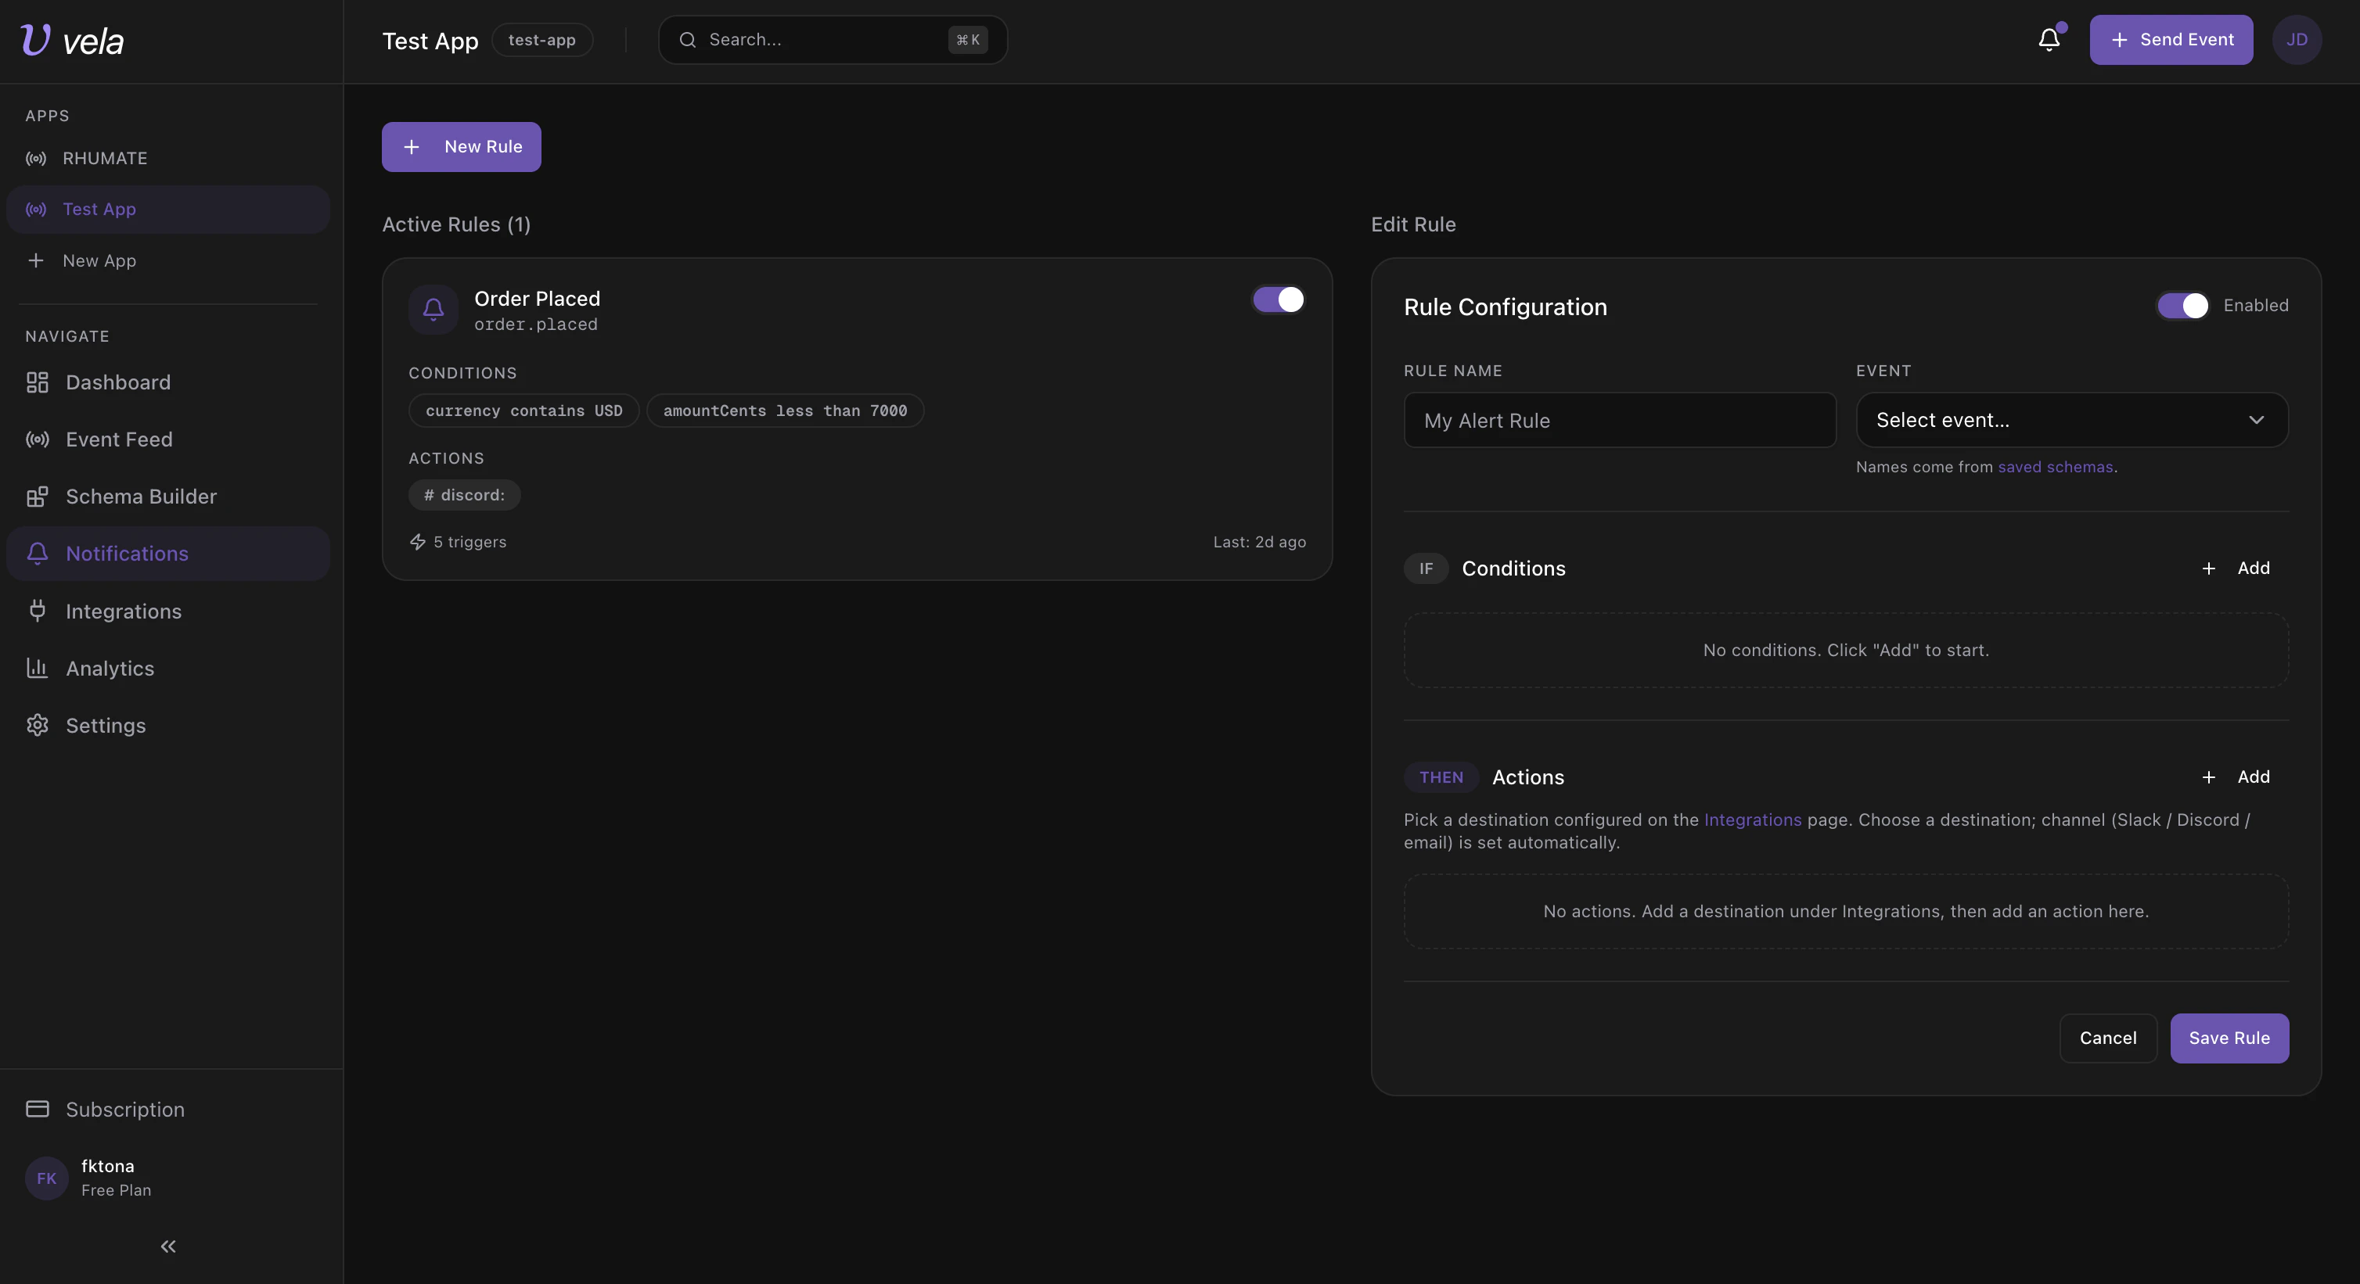The width and height of the screenshot is (2360, 1284).
Task: Open the notification bell in the top bar
Action: pos(2049,39)
